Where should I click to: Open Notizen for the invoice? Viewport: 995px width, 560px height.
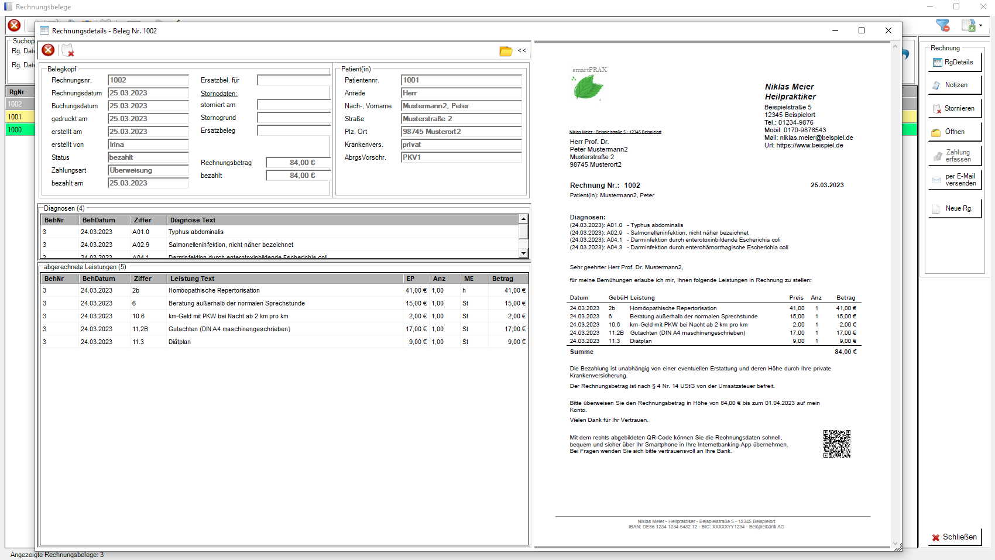954,85
